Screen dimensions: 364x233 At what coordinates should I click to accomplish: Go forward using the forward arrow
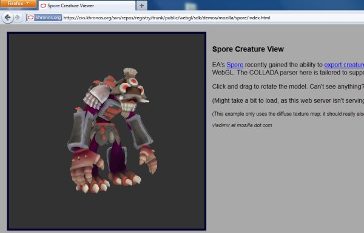[x=18, y=18]
